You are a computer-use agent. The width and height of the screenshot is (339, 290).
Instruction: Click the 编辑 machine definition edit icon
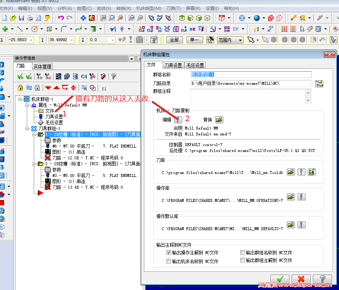[178, 120]
